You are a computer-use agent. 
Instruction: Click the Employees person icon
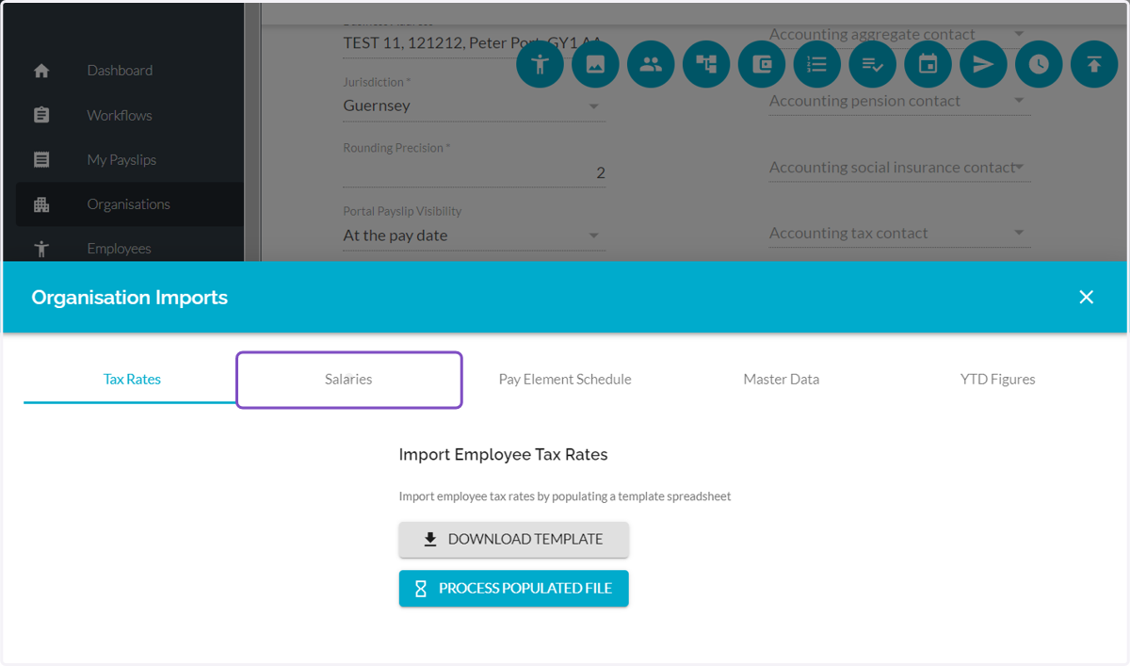pos(41,249)
